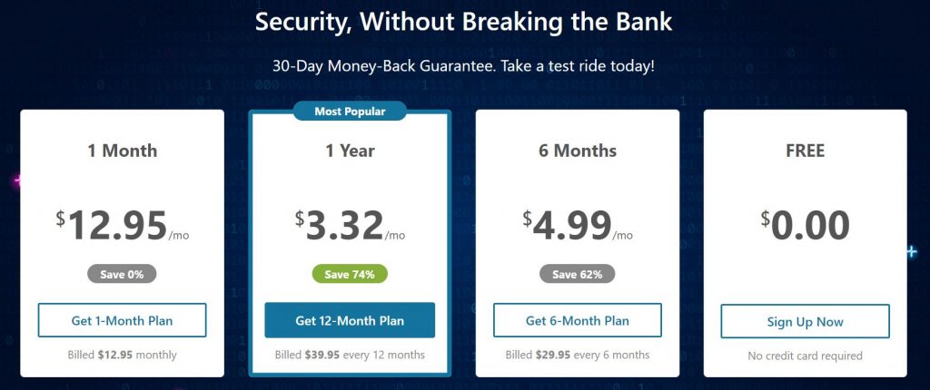The image size is (930, 390).
Task: Click the $3.32 per month price
Action: pyautogui.click(x=350, y=226)
